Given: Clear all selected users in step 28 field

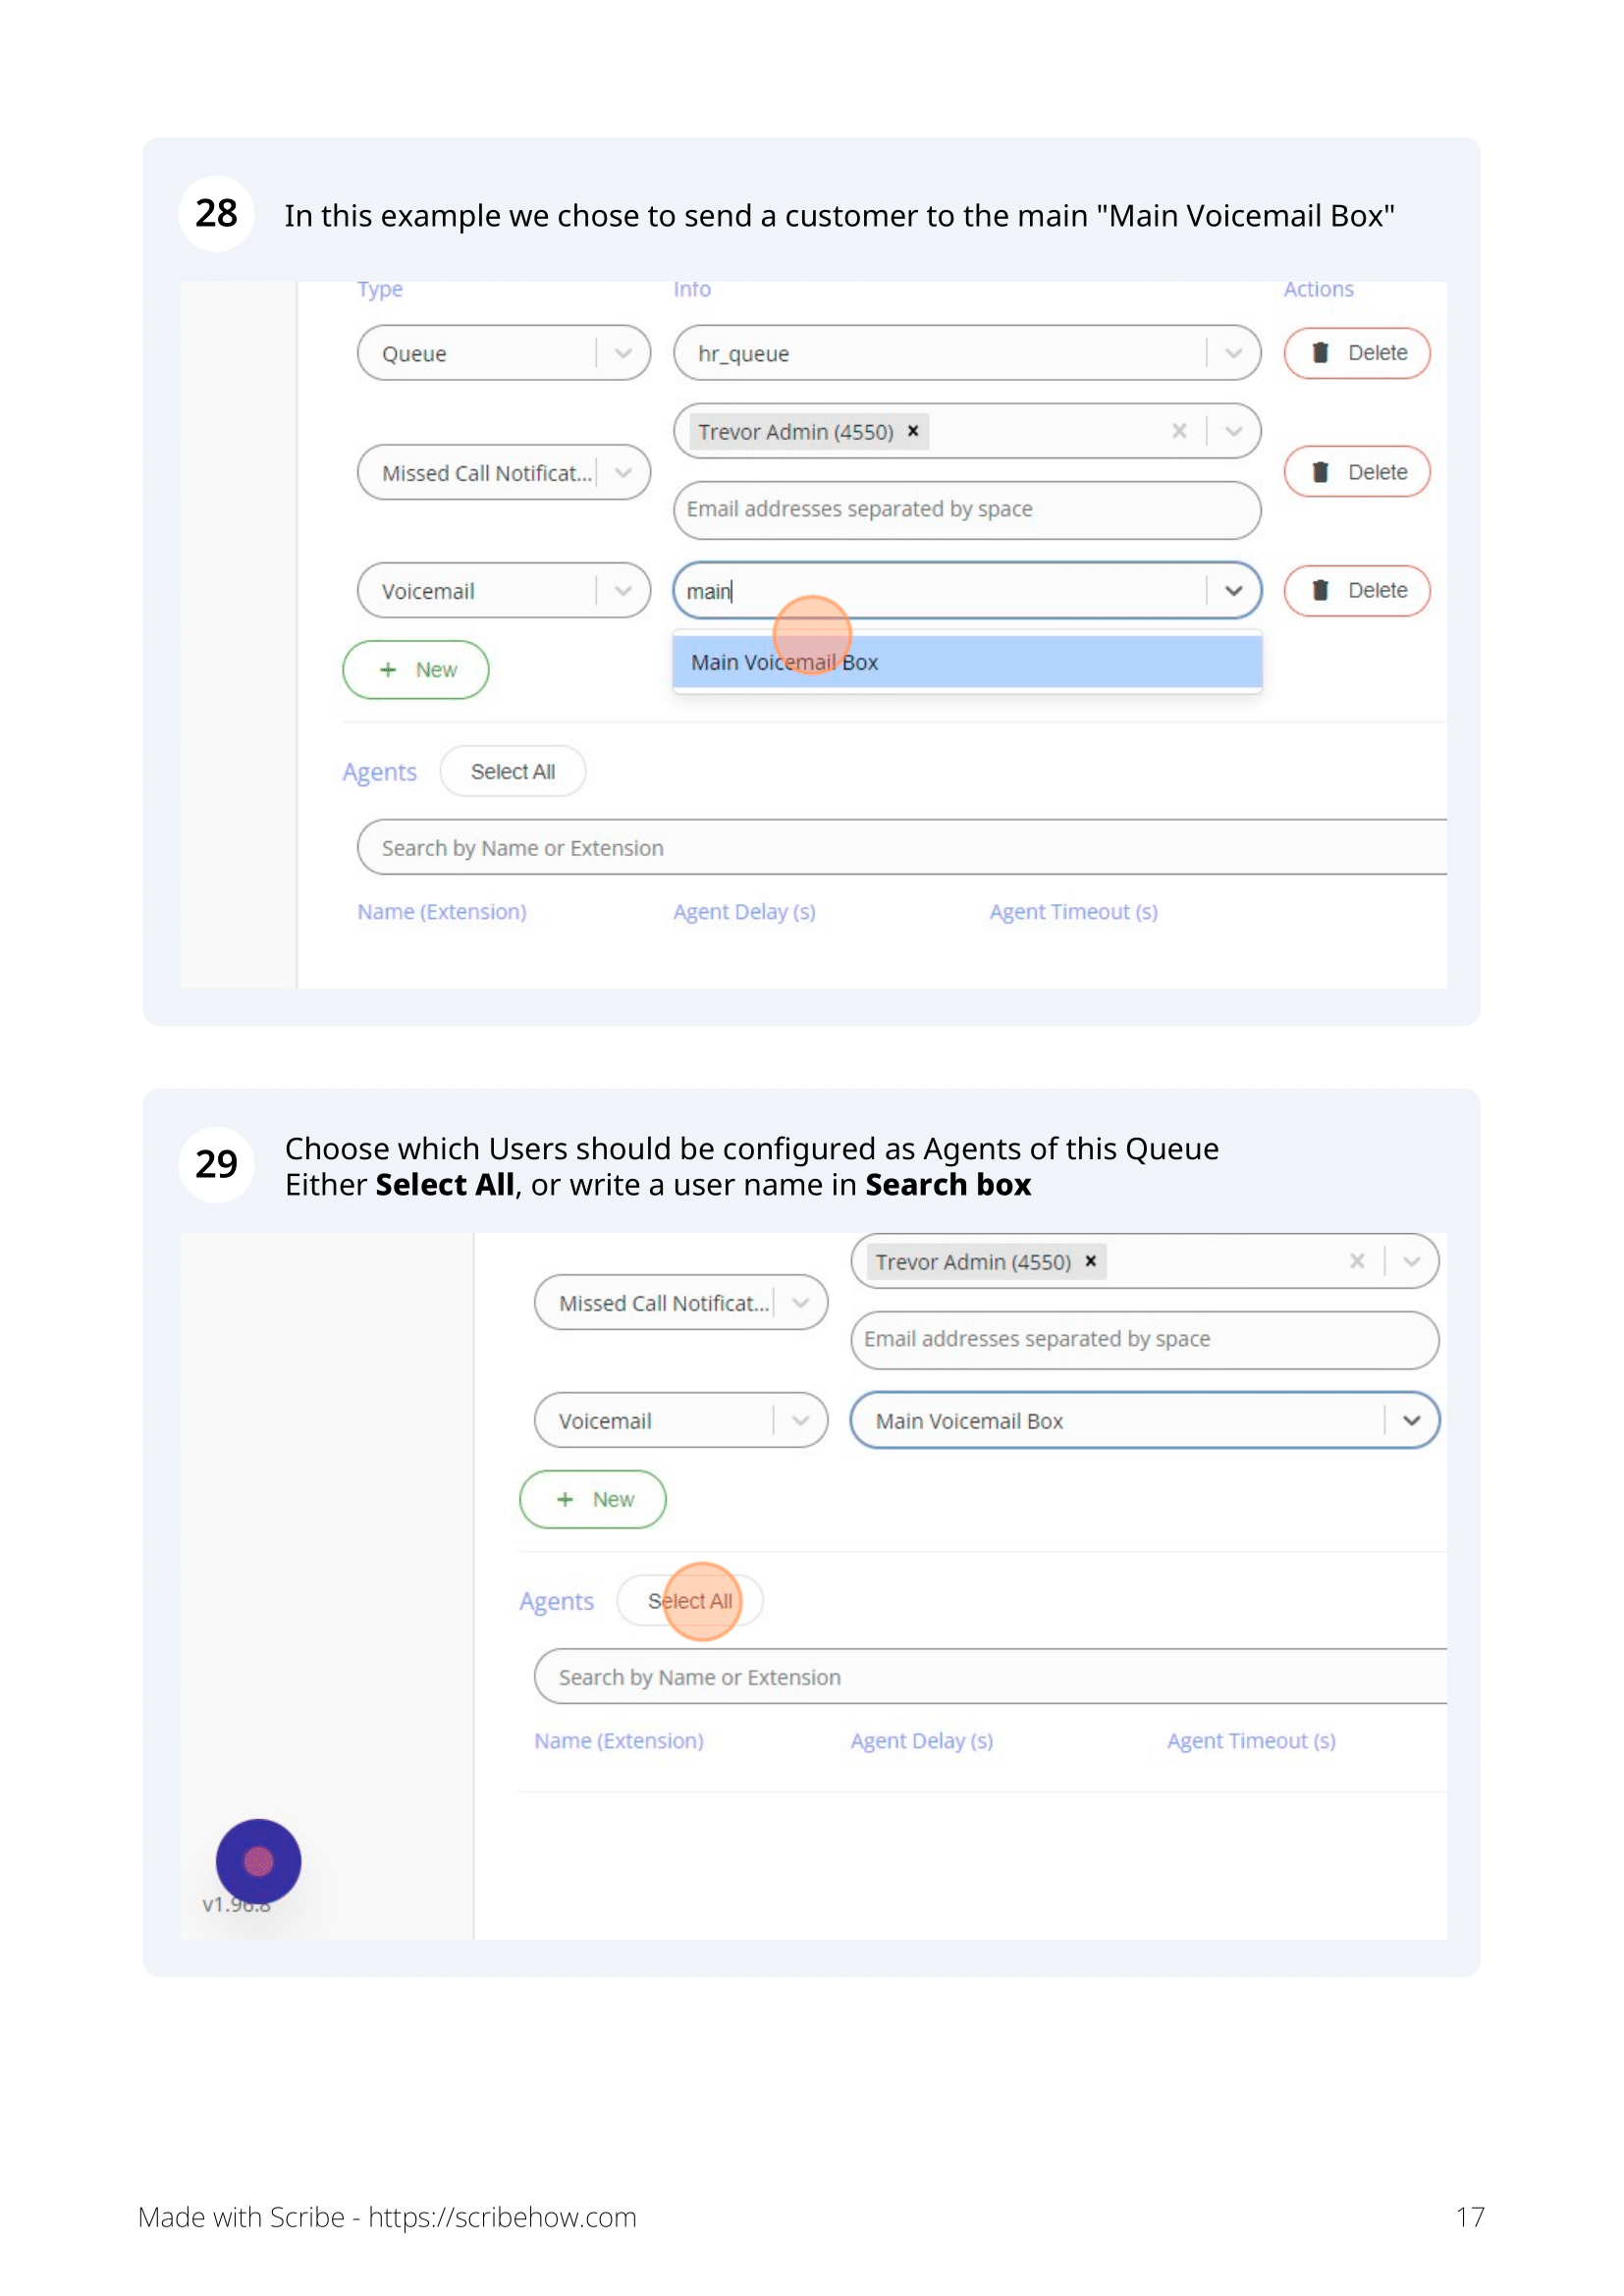Looking at the screenshot, I should 1179,431.
